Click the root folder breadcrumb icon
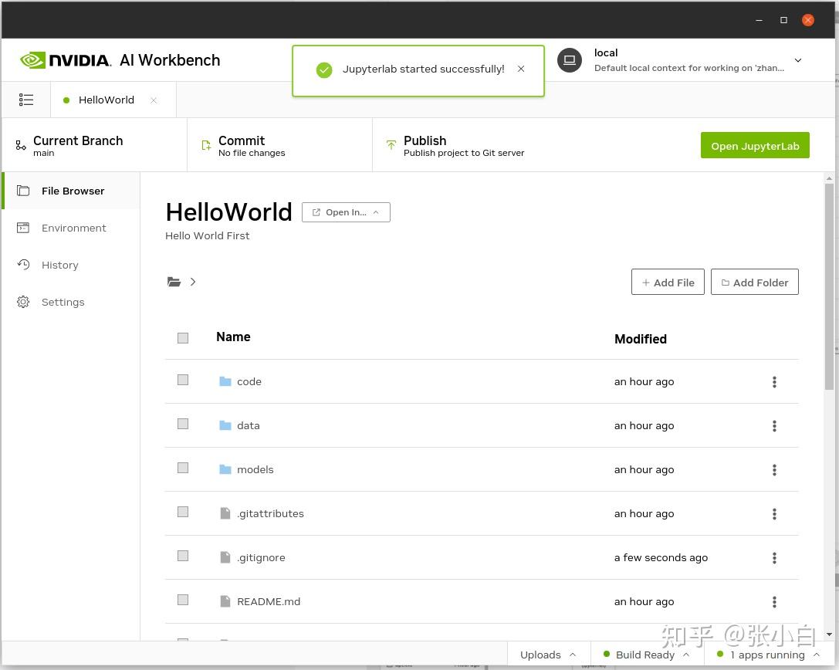Screen dimensions: 839x670 click(x=174, y=281)
